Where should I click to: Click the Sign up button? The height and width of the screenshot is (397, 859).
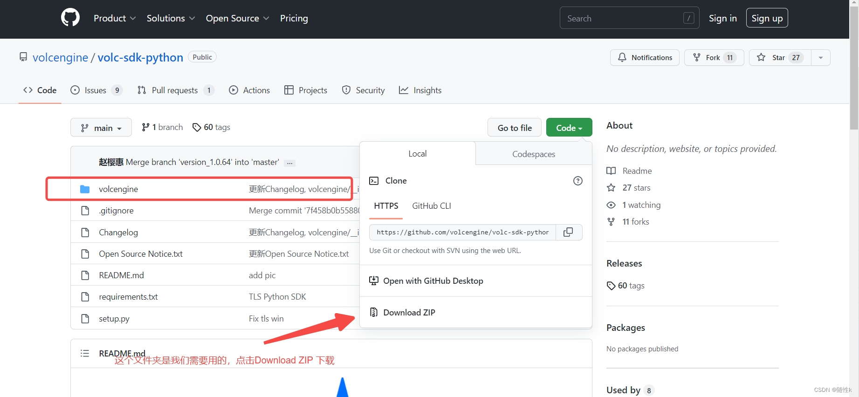(767, 18)
